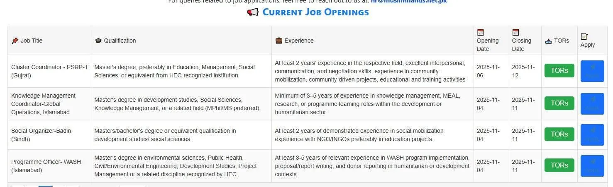The width and height of the screenshot is (613, 187).
Task: Click the notepad icon above Apply header
Action: [x=584, y=36]
